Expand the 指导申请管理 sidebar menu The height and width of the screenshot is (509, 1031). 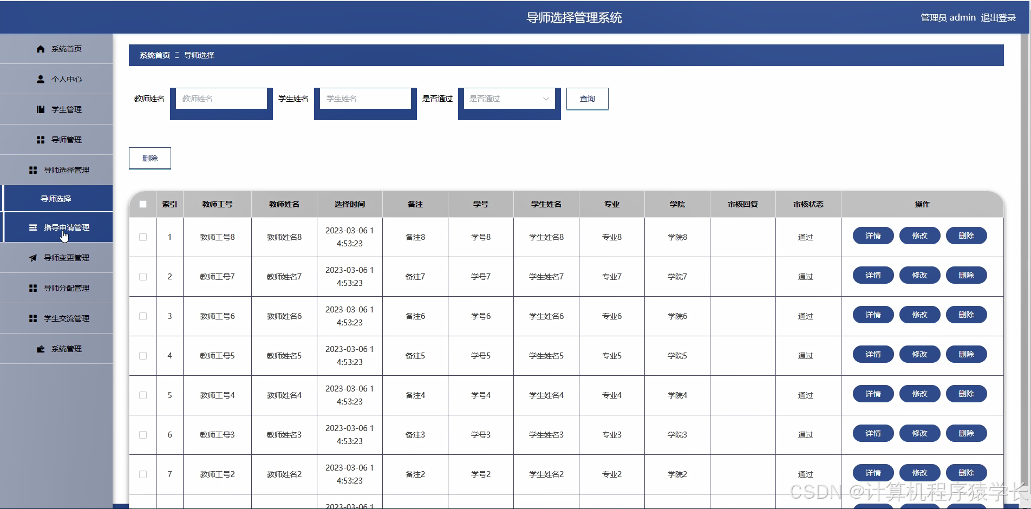(x=57, y=227)
